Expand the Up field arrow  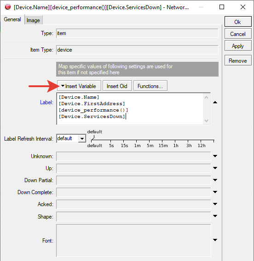click(215, 168)
